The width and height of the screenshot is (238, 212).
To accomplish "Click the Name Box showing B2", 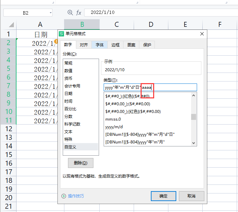I will (28, 13).
